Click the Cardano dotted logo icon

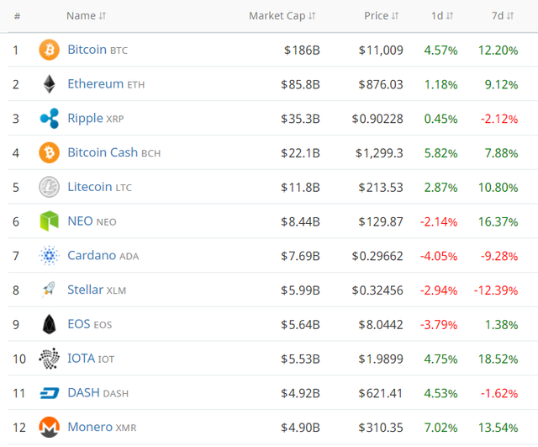(50, 256)
